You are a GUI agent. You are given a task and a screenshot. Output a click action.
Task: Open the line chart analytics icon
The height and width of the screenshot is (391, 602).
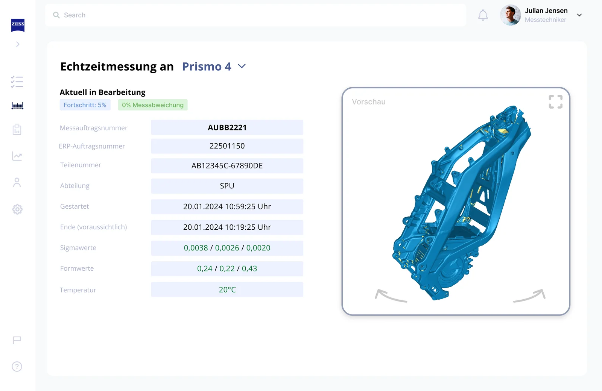point(17,156)
